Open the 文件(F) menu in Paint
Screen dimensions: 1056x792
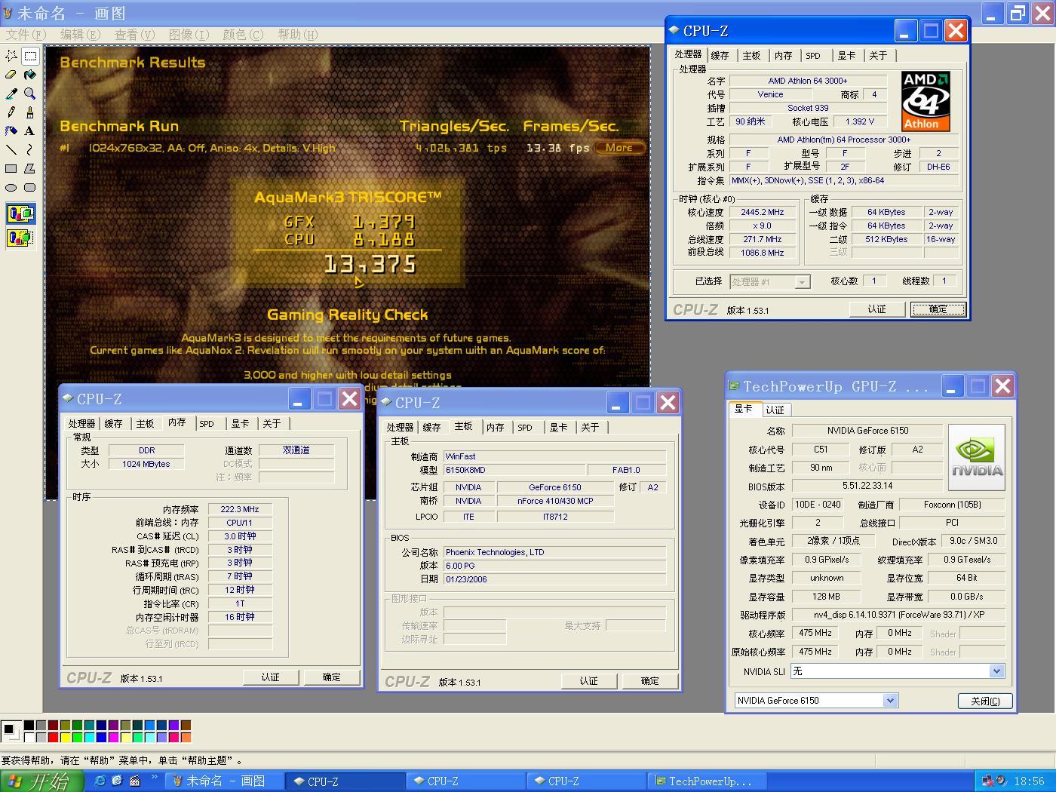[26, 35]
